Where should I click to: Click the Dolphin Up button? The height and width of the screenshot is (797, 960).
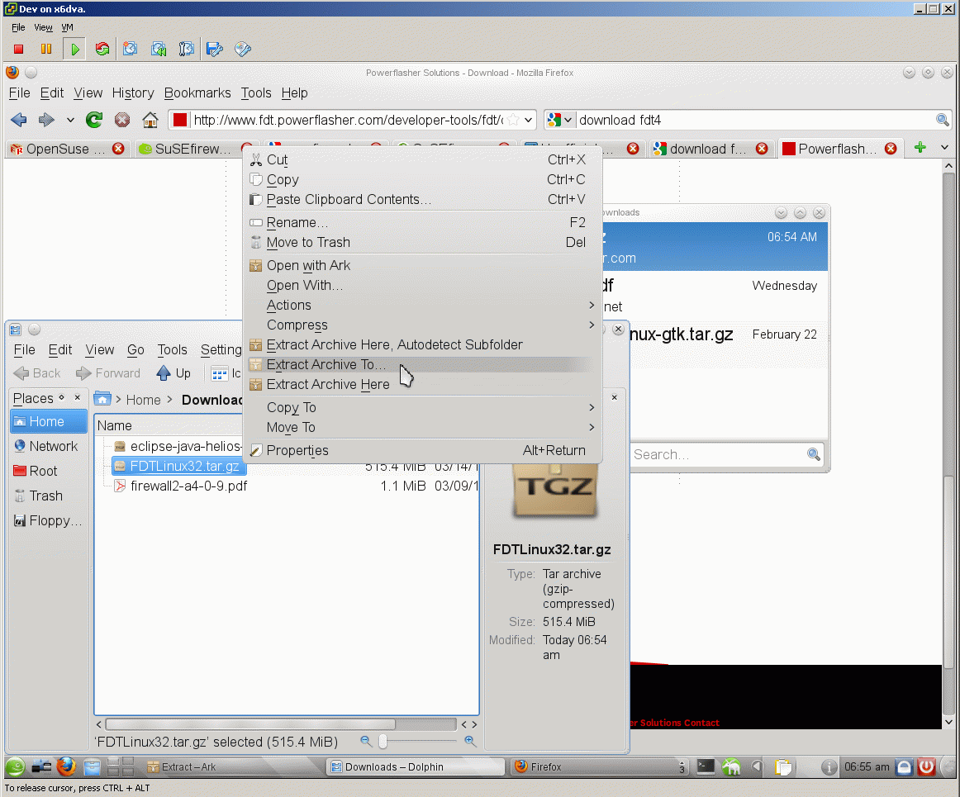pyautogui.click(x=173, y=372)
